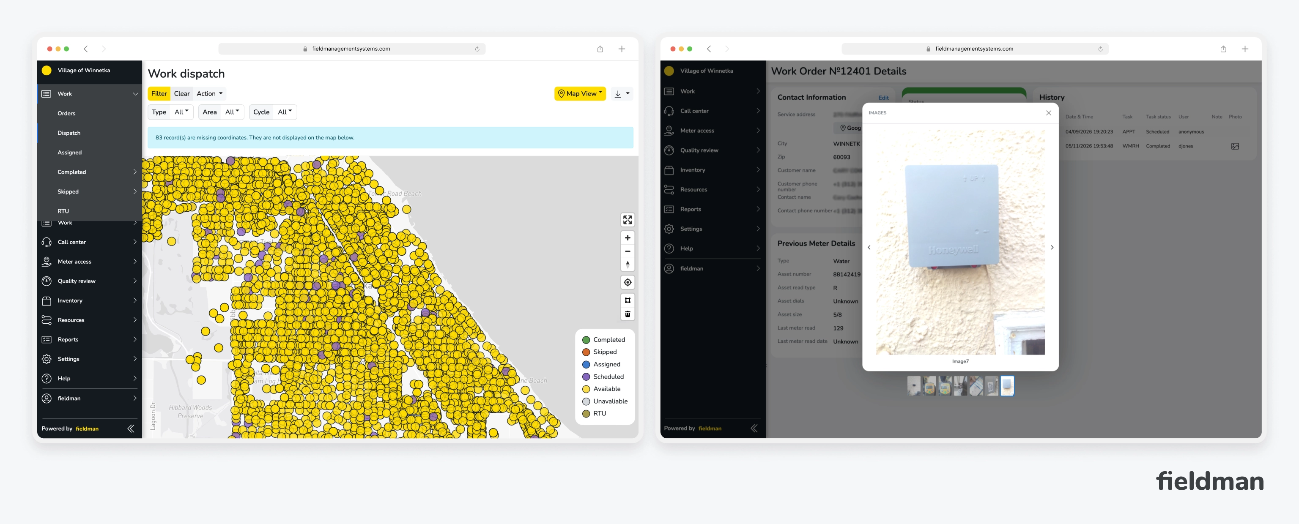1299x524 pixels.
Task: Edit the Contact Information
Action: (x=883, y=98)
